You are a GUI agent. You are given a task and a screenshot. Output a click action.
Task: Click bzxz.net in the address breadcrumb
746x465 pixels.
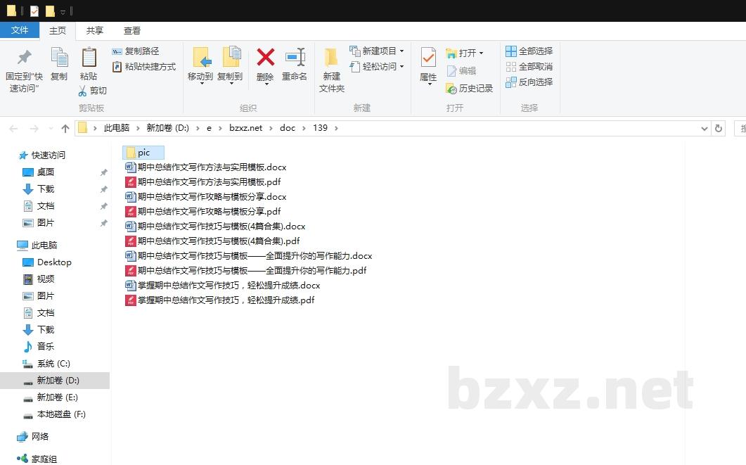coord(245,128)
